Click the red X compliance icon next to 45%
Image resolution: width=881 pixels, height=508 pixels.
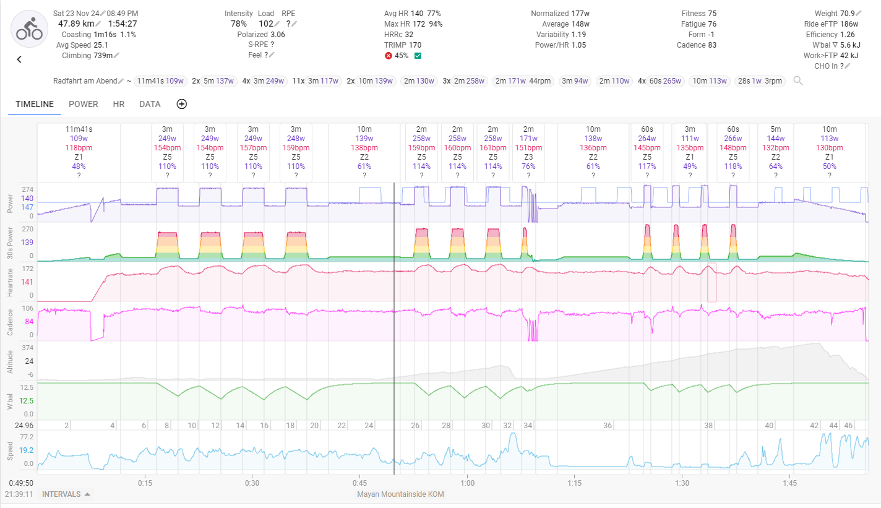point(389,56)
